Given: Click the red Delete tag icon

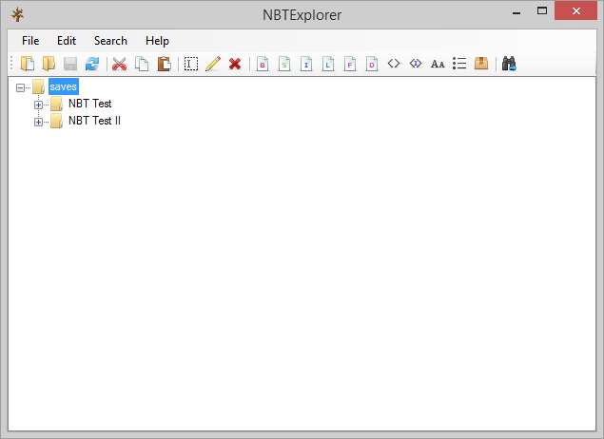Looking at the screenshot, I should (234, 64).
